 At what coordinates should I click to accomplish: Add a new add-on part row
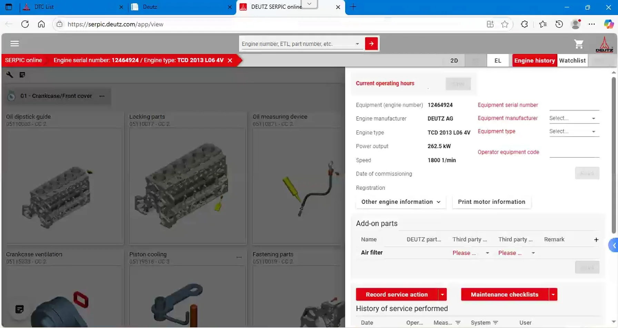coord(596,240)
